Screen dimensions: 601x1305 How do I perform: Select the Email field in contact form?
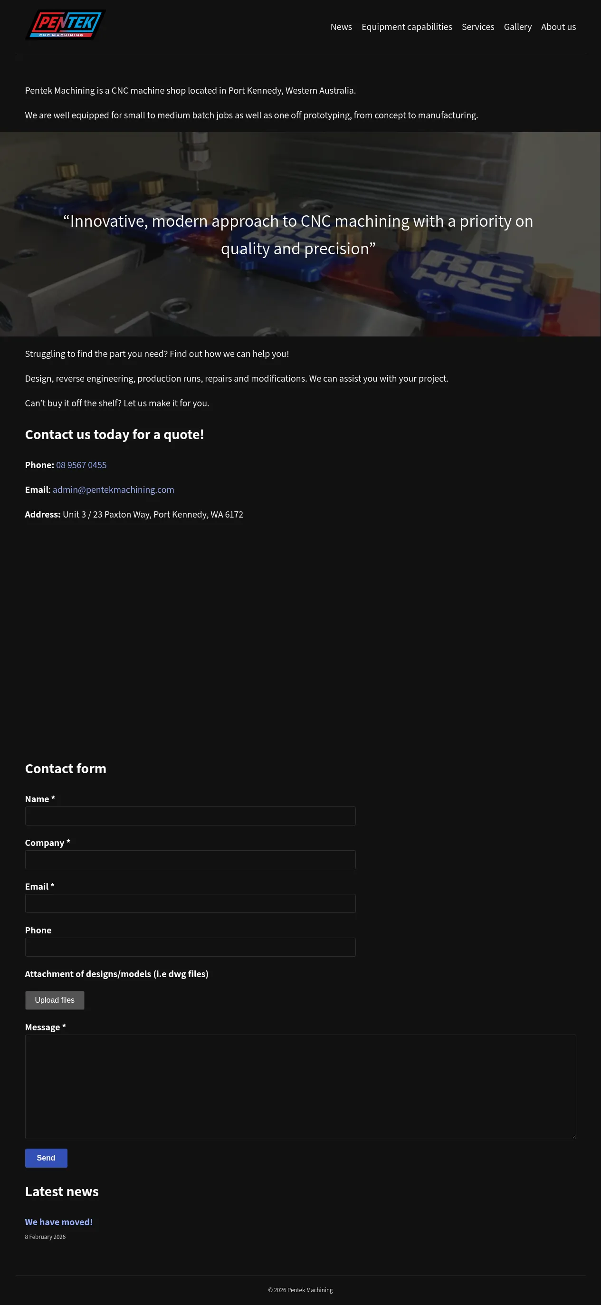coord(190,903)
